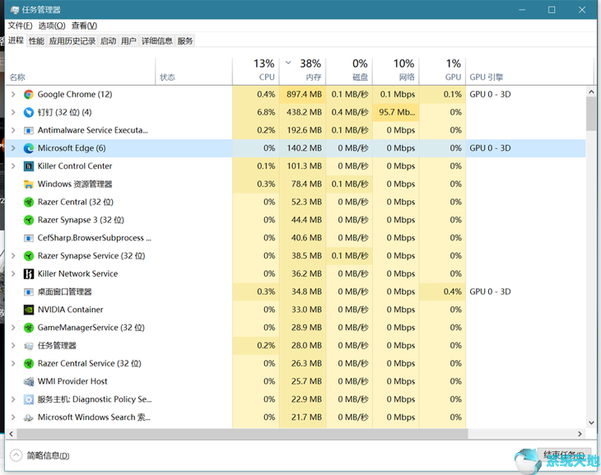Expand the Google Chrome (12) process group
The width and height of the screenshot is (601, 475).
(x=13, y=95)
